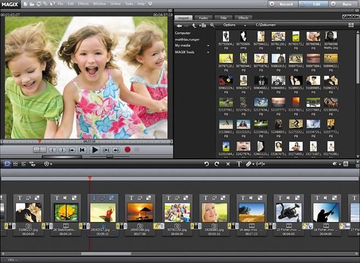Click the search magnifier in the media browser
This screenshot has height=263, width=360.
pyautogui.click(x=212, y=25)
